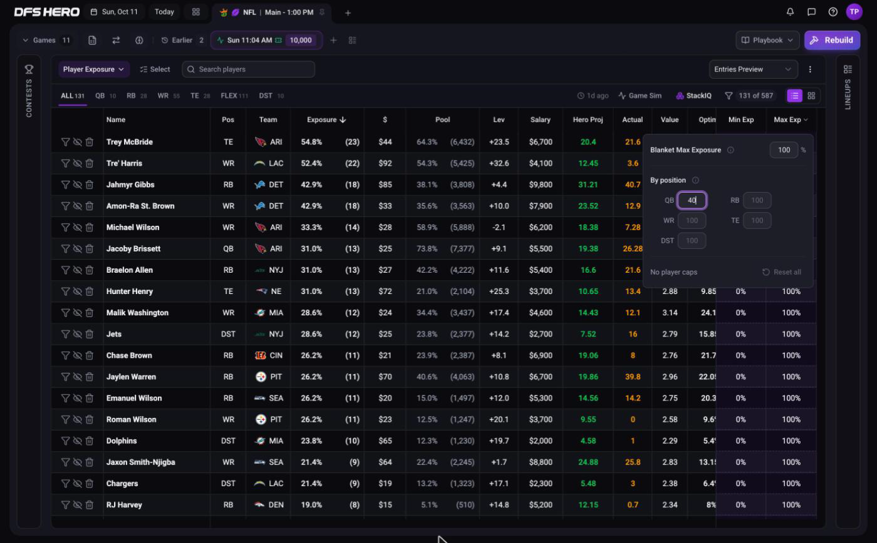
Task: Click the Today button
Action: pyautogui.click(x=164, y=12)
